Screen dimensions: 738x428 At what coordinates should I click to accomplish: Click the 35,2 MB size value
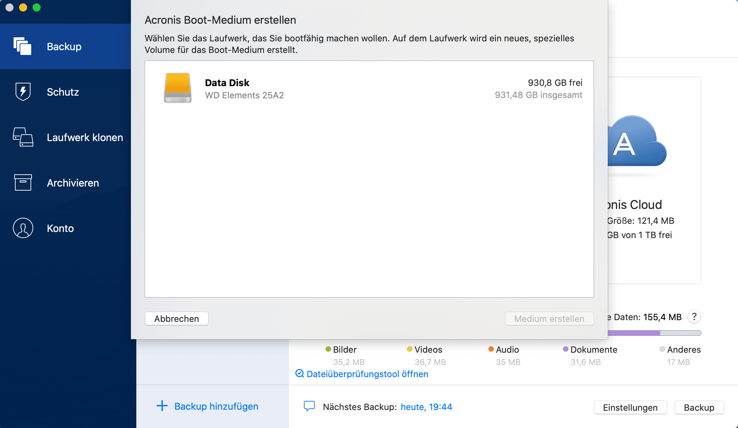pos(349,362)
